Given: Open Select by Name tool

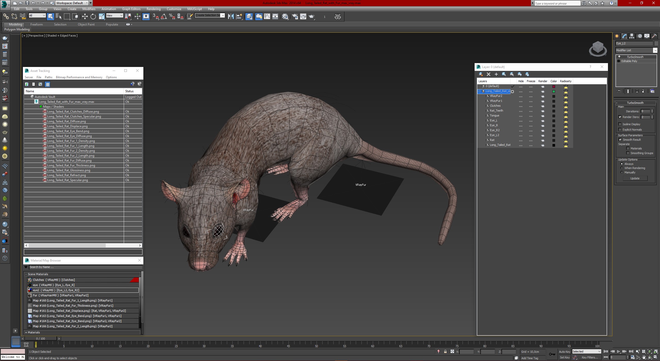Looking at the screenshot, I should tap(59, 16).
